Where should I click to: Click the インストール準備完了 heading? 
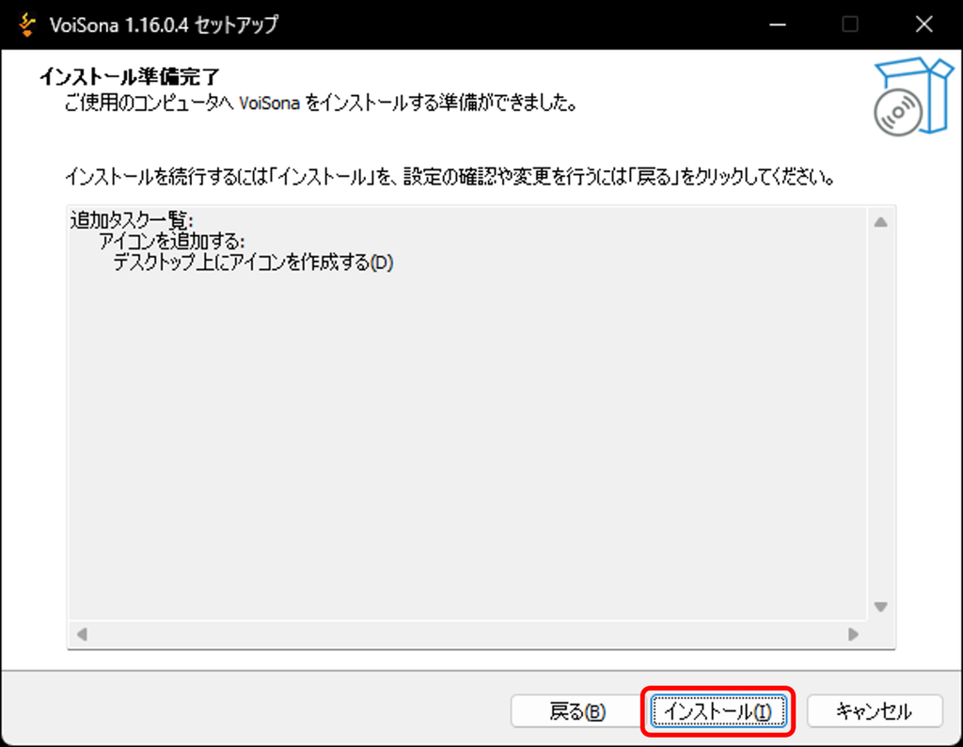coord(130,77)
